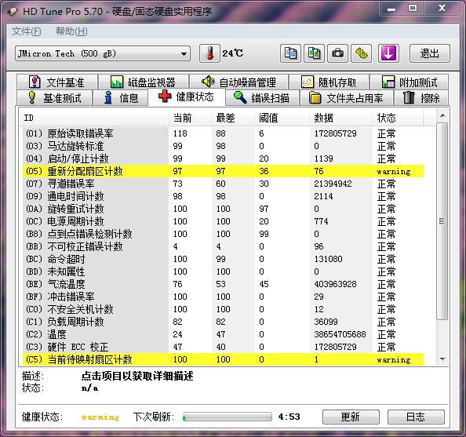The height and width of the screenshot is (437, 466).
Task: Select row (04) 启动/停止计数
Action: coord(223,158)
